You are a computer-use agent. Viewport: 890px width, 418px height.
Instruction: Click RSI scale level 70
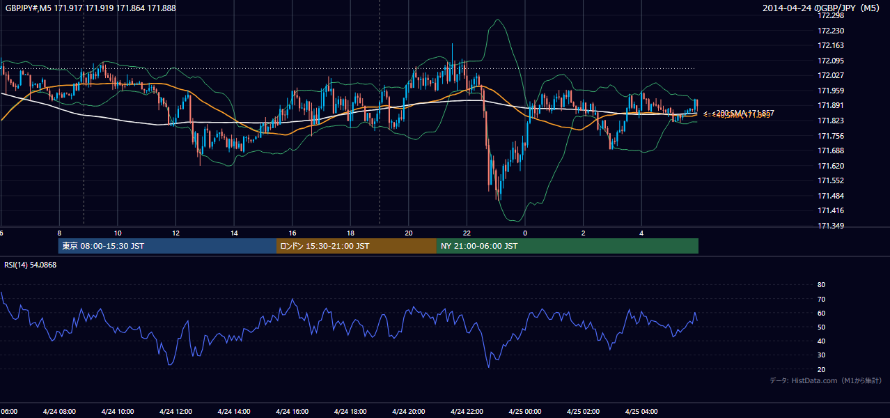[821, 299]
